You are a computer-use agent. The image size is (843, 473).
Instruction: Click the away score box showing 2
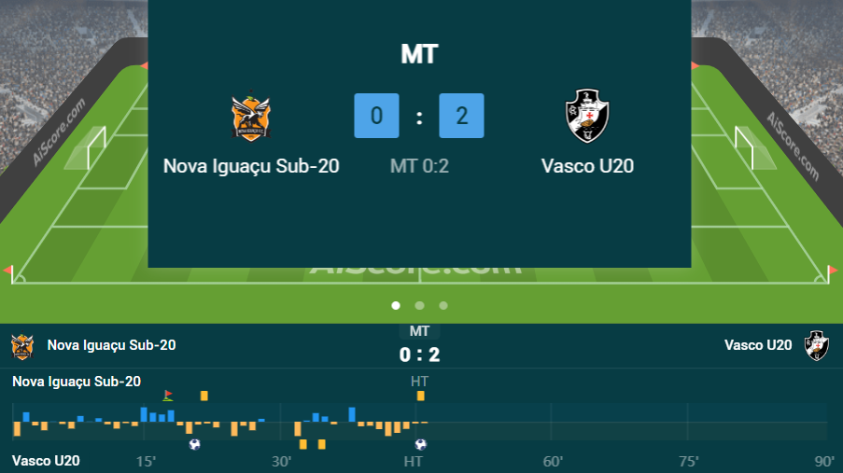(461, 116)
